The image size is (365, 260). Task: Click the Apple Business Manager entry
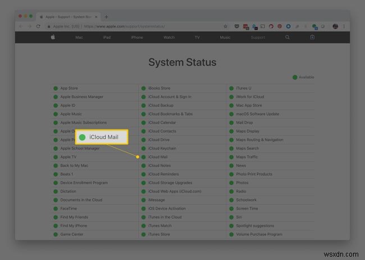82,97
